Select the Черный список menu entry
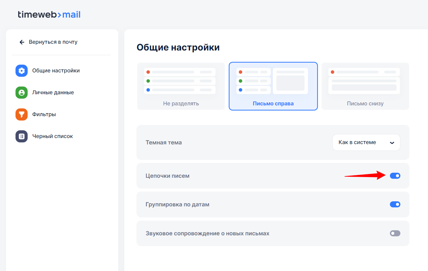This screenshot has width=428, height=271. 53,136
